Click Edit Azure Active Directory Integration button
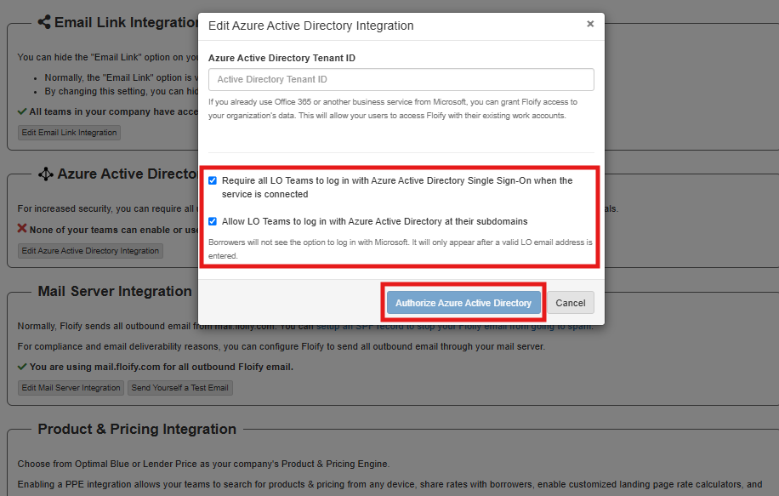The width and height of the screenshot is (779, 496). 90,251
